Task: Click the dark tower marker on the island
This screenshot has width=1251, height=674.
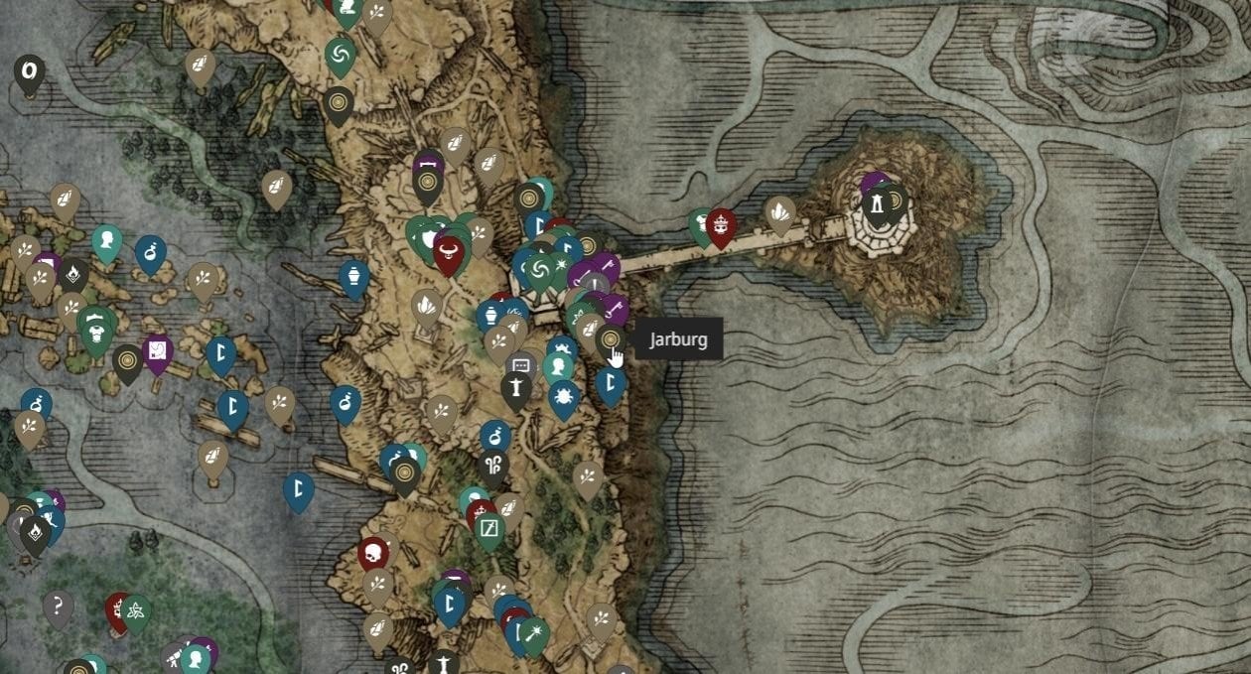Action: [877, 205]
